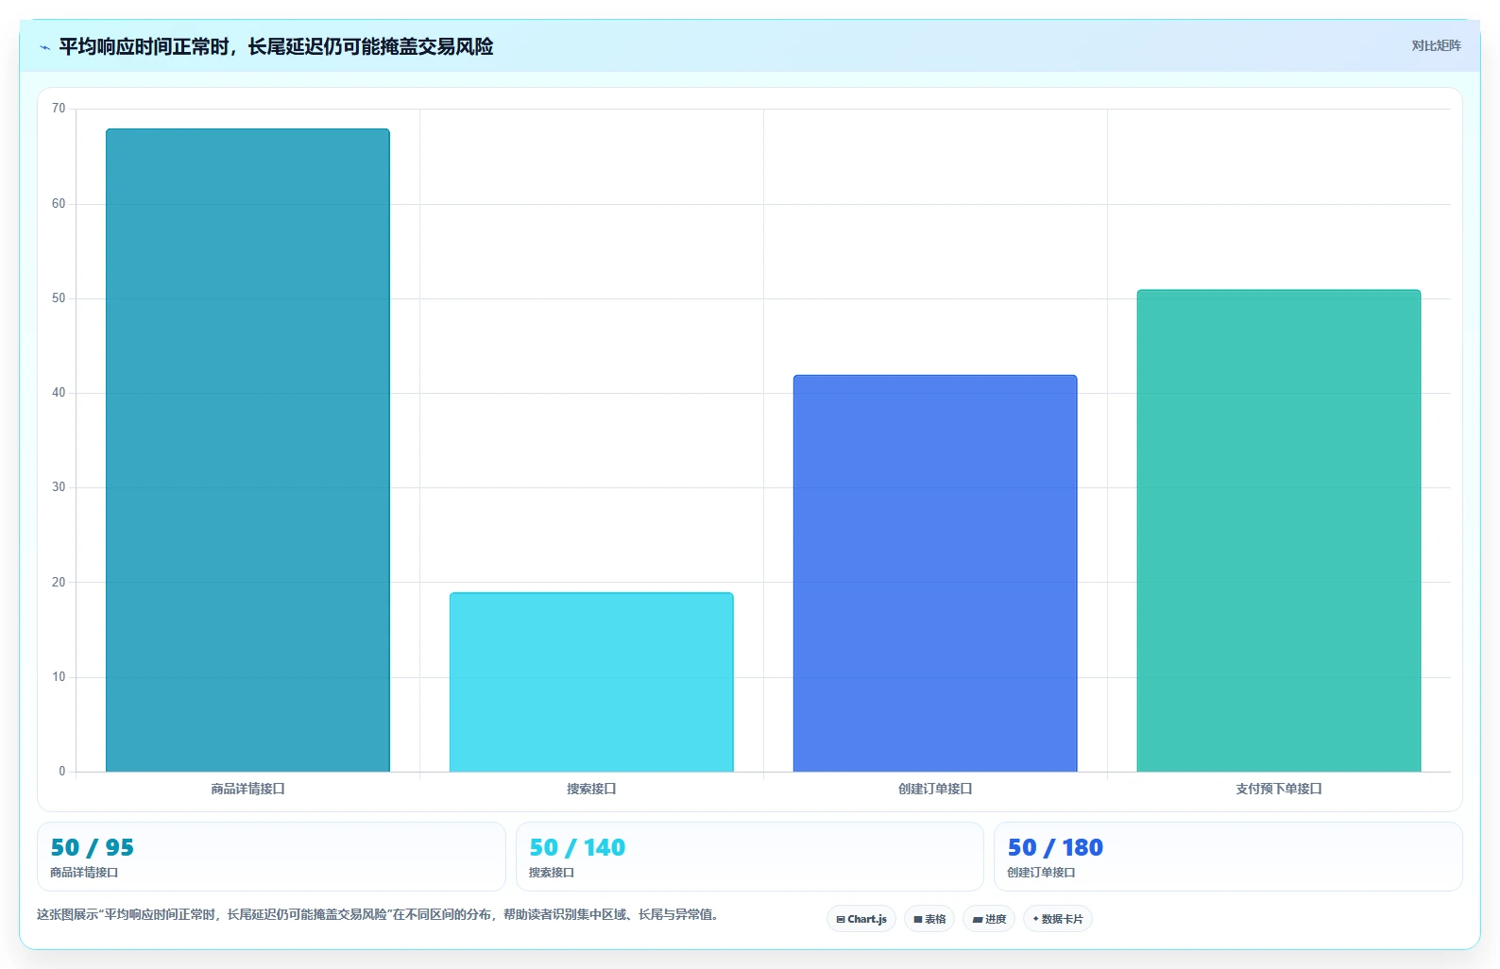Image resolution: width=1500 pixels, height=969 pixels.
Task: Click the y-axis value 20
Action: click(x=59, y=583)
